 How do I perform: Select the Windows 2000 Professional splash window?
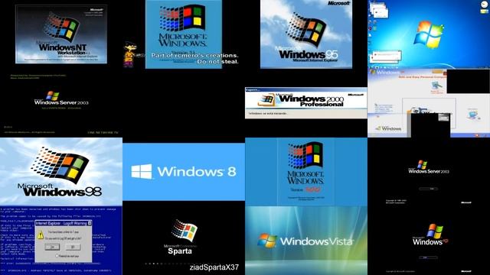[306, 103]
